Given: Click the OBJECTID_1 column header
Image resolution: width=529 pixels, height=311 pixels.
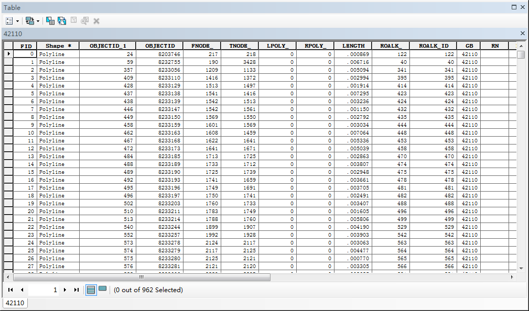Looking at the screenshot, I should tap(107, 46).
